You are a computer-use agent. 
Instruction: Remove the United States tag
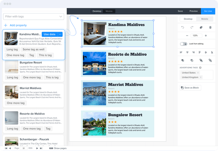point(198,73)
